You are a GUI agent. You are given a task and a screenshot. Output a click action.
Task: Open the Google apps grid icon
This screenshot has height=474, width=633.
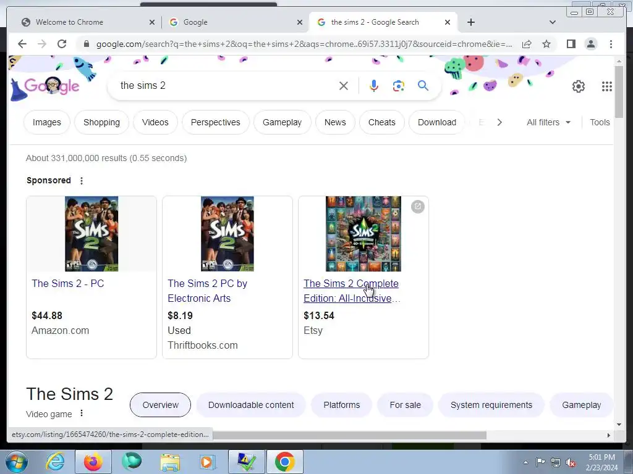(x=607, y=86)
